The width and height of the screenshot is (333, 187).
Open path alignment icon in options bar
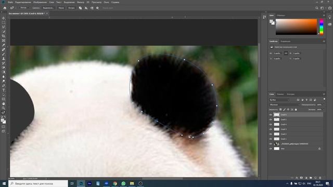pyautogui.click(x=86, y=8)
